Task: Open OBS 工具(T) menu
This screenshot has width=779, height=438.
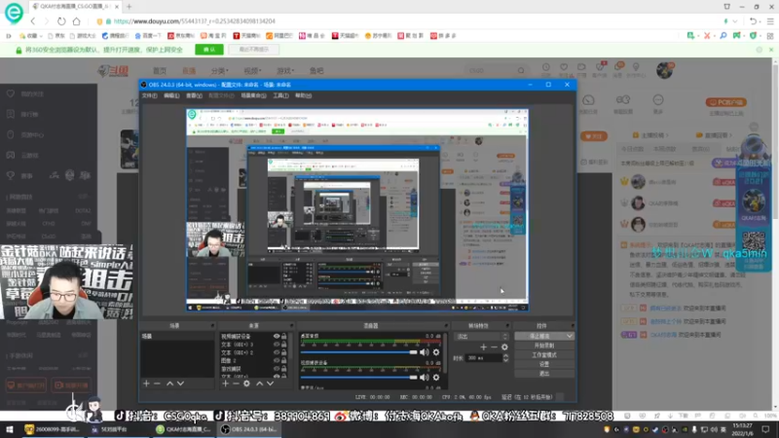Action: coord(280,95)
